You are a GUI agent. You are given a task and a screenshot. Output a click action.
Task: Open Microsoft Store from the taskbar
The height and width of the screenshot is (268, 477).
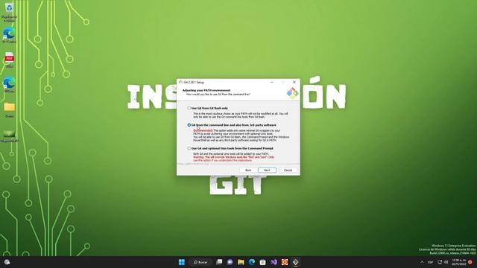(263, 262)
